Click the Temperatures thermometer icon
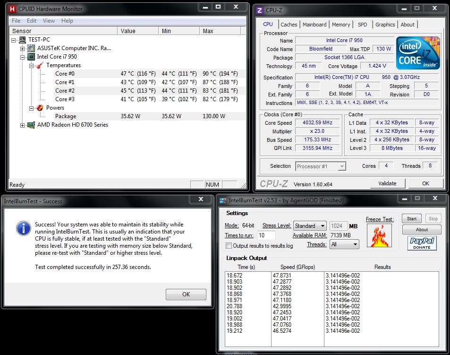Screen dimensions: 450x355 [x=40, y=66]
